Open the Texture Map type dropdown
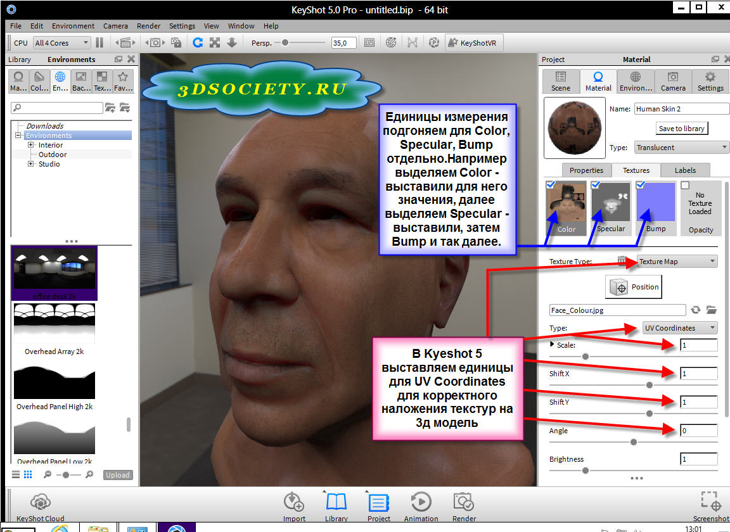Image resolution: width=730 pixels, height=532 pixels. pos(677,262)
